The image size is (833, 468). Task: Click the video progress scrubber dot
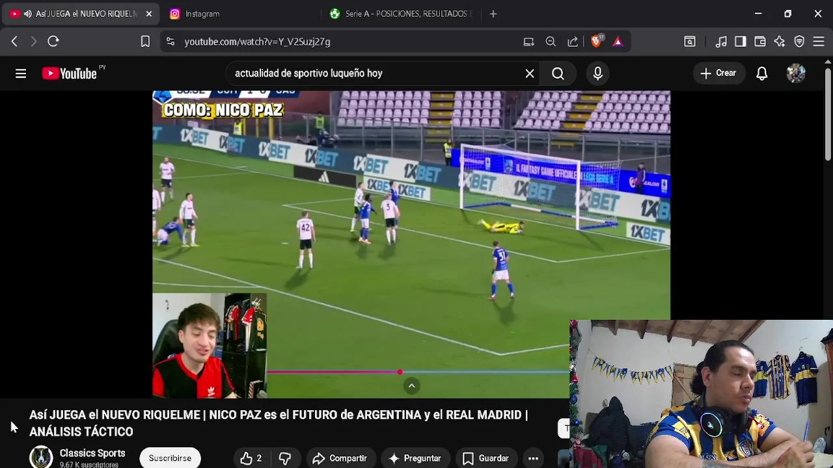point(400,372)
